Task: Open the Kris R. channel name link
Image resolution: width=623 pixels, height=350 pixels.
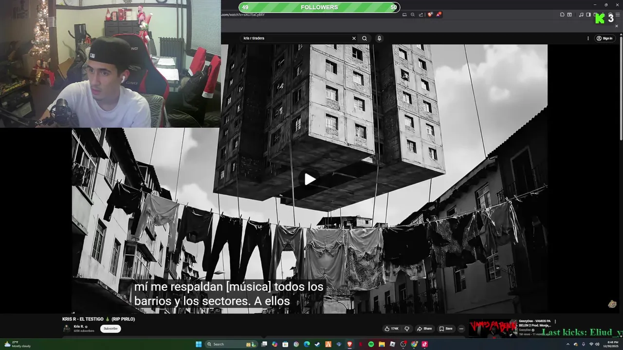Action: click(x=79, y=326)
